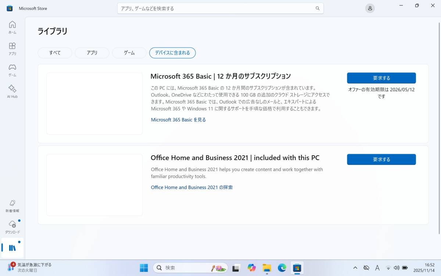Open Task View in the taskbar
The height and width of the screenshot is (276, 441).
pyautogui.click(x=236, y=268)
